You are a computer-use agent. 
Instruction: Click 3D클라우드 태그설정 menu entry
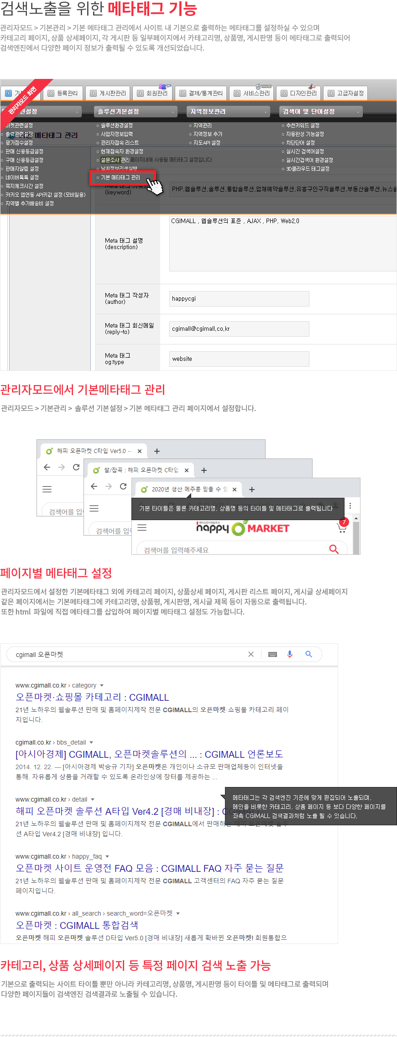[308, 169]
